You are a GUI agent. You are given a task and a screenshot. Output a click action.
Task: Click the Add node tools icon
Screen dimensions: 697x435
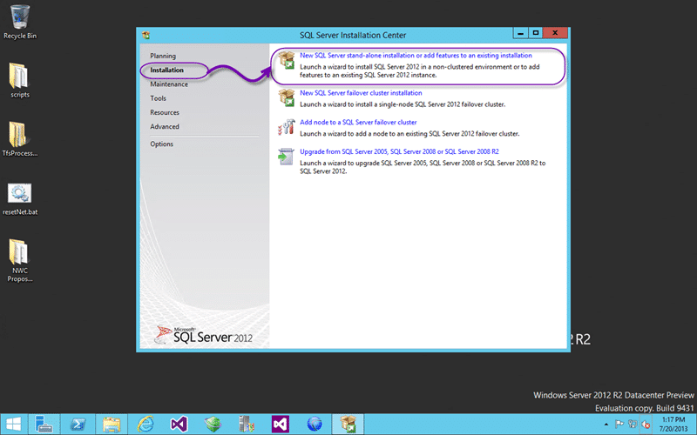[x=287, y=127]
